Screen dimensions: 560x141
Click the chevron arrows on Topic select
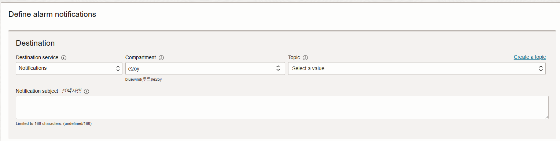pos(541,68)
